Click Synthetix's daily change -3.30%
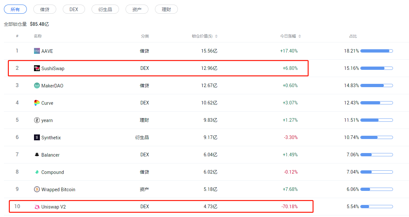Screen dimensions: 409x217 tap(291, 137)
